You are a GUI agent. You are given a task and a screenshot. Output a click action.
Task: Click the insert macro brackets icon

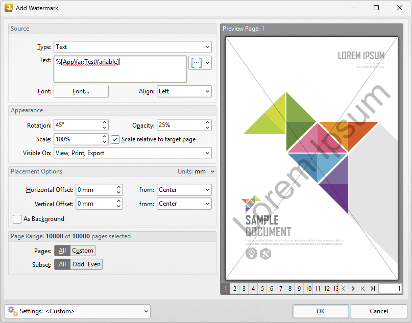click(196, 63)
